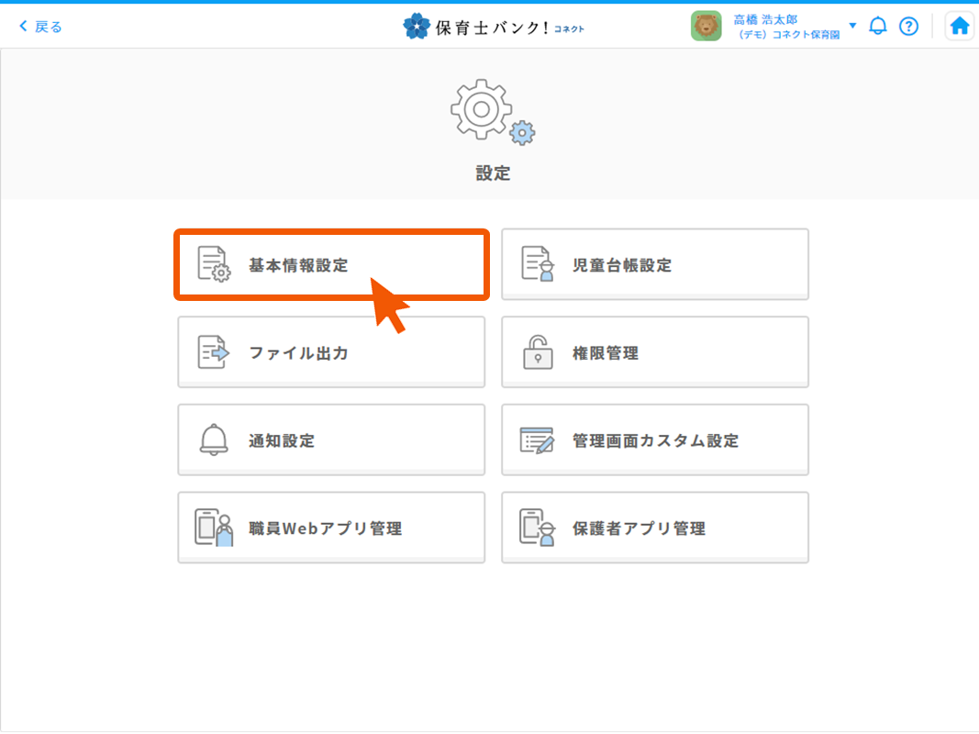Open the notification bell in the header
This screenshot has width=979, height=734.
point(878,26)
